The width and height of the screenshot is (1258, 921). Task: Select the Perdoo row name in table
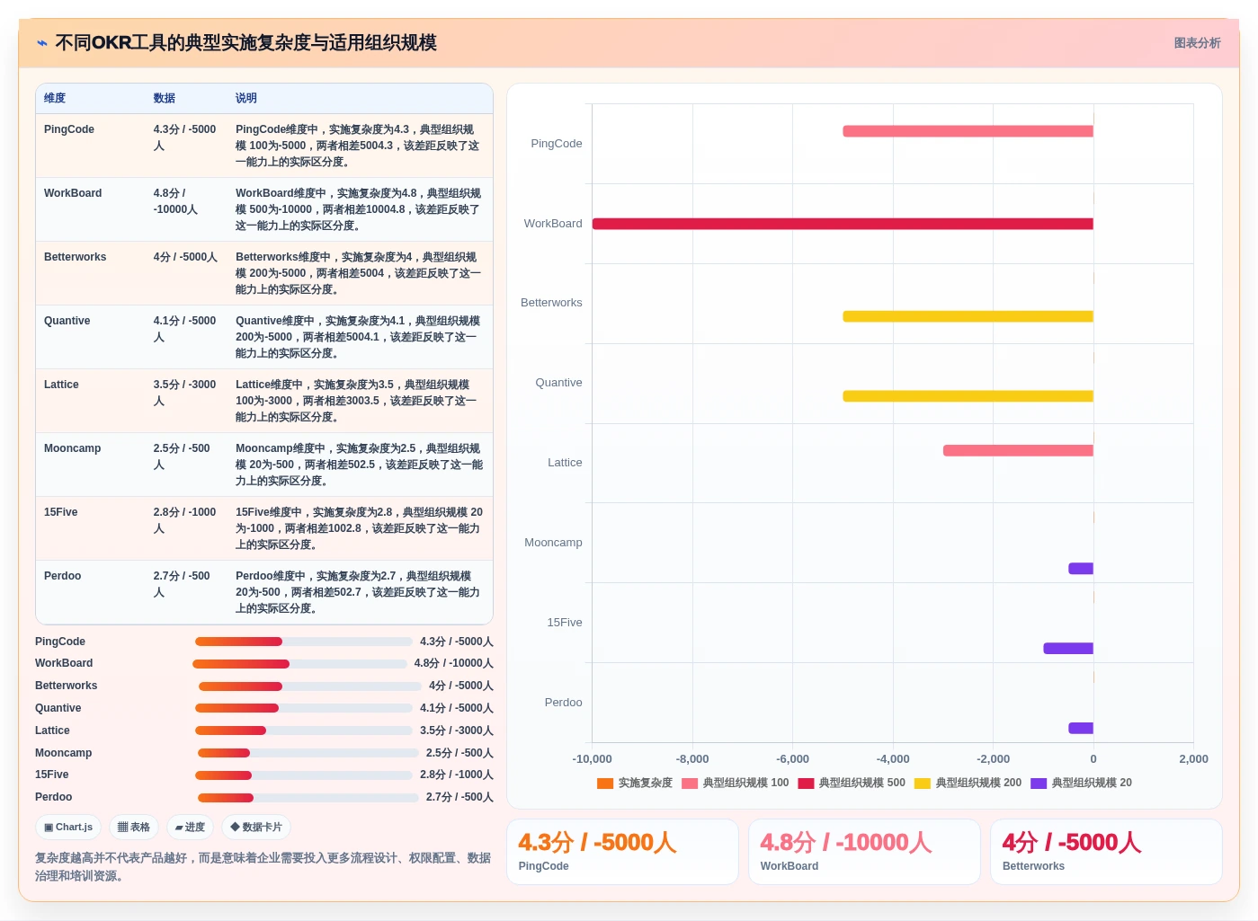pos(63,576)
